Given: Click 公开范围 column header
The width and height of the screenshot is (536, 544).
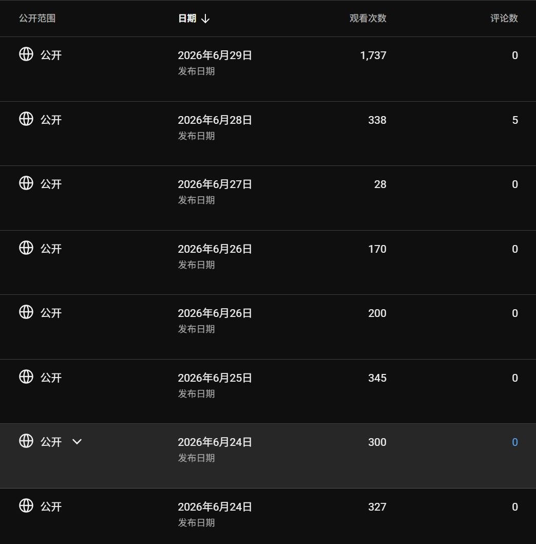Looking at the screenshot, I should pos(37,18).
